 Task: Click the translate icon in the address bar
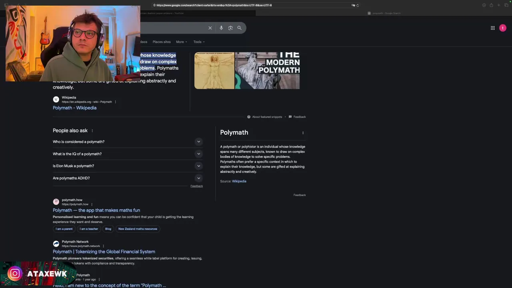tap(353, 5)
